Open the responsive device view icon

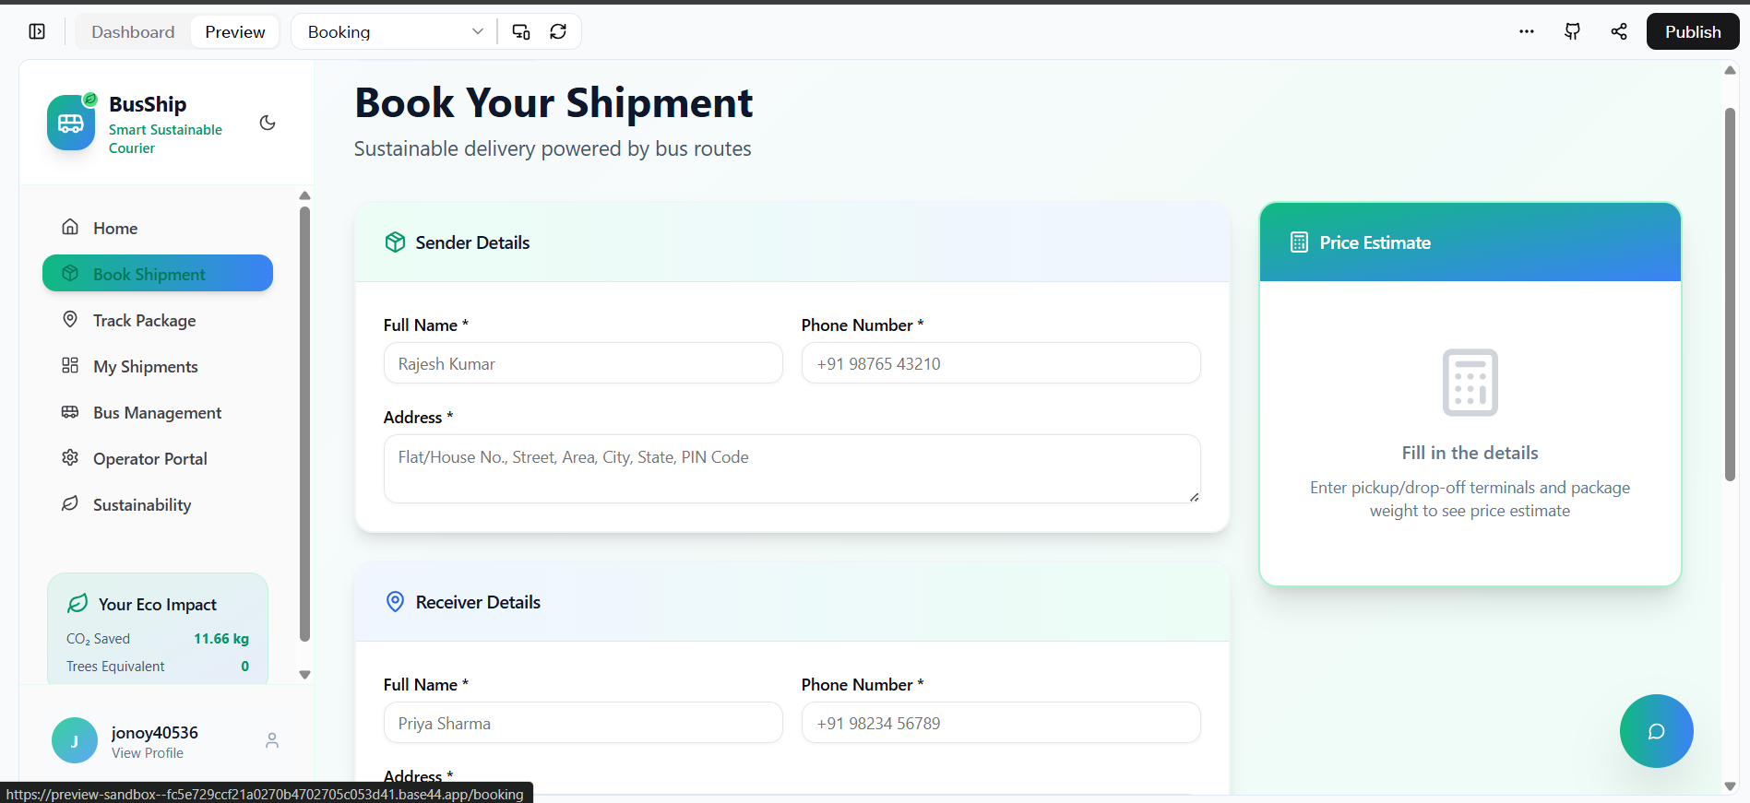[521, 31]
